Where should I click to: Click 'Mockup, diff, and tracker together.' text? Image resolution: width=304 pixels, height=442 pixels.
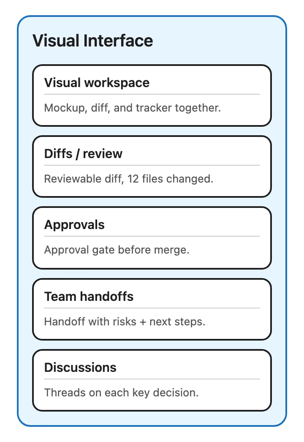coord(133,108)
